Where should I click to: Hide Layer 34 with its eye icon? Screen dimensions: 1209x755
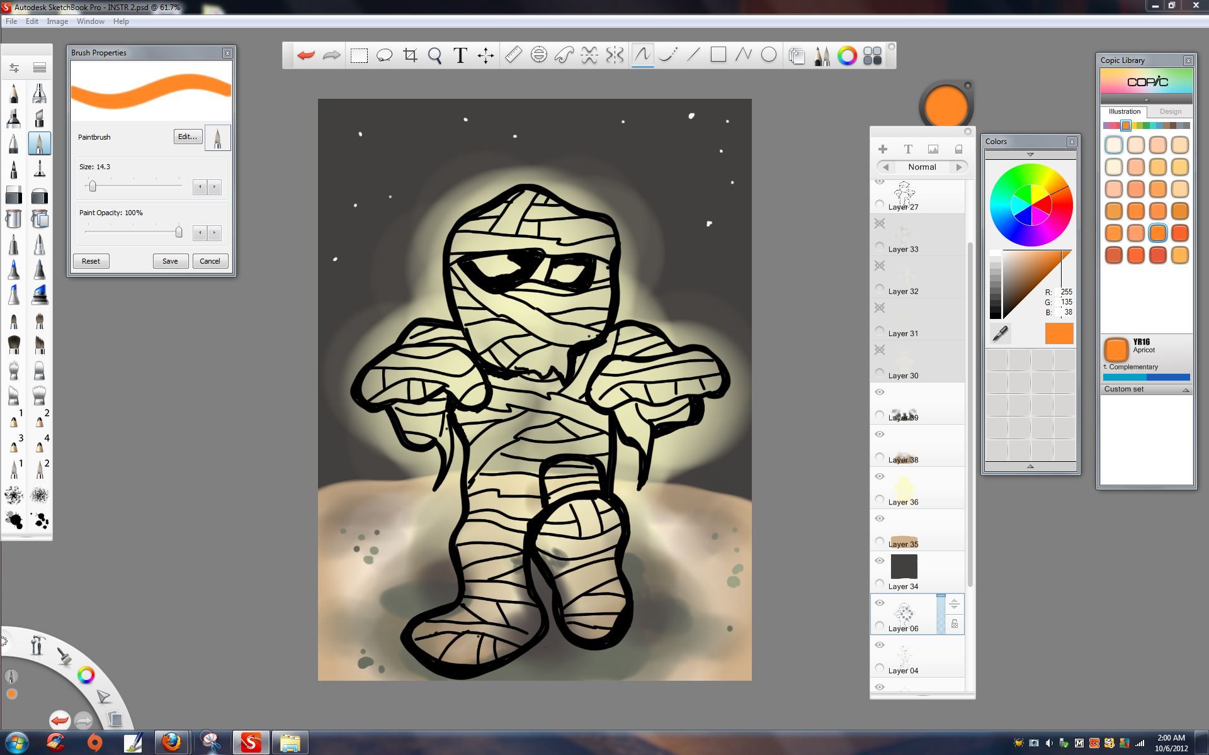coord(880,561)
